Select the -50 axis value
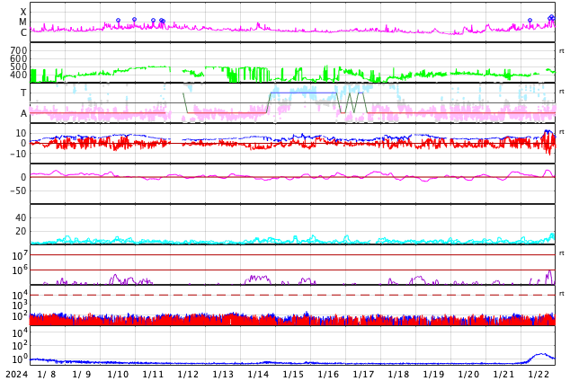 click(18, 190)
